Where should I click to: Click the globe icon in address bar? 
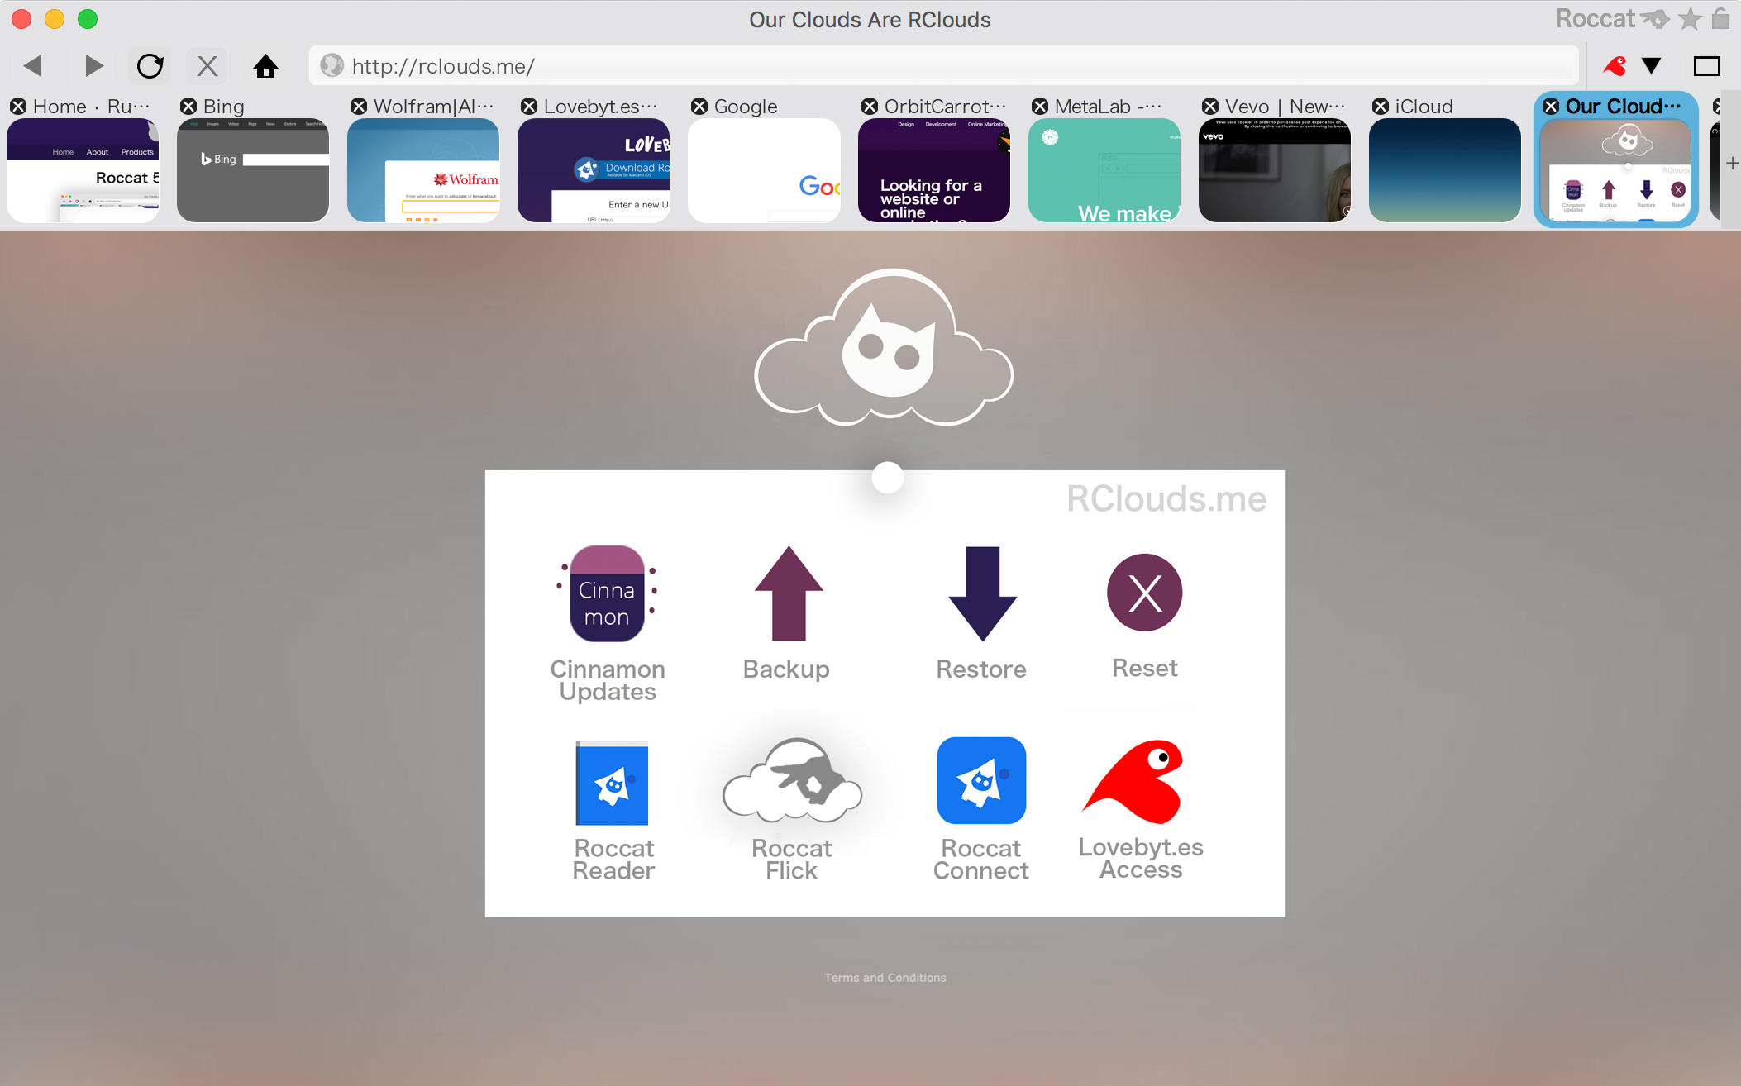coord(332,65)
